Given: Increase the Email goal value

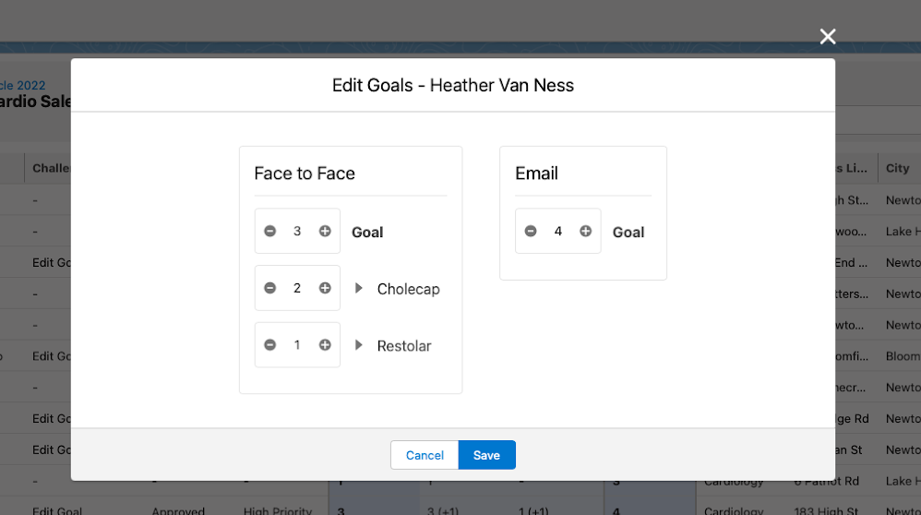Looking at the screenshot, I should point(586,231).
